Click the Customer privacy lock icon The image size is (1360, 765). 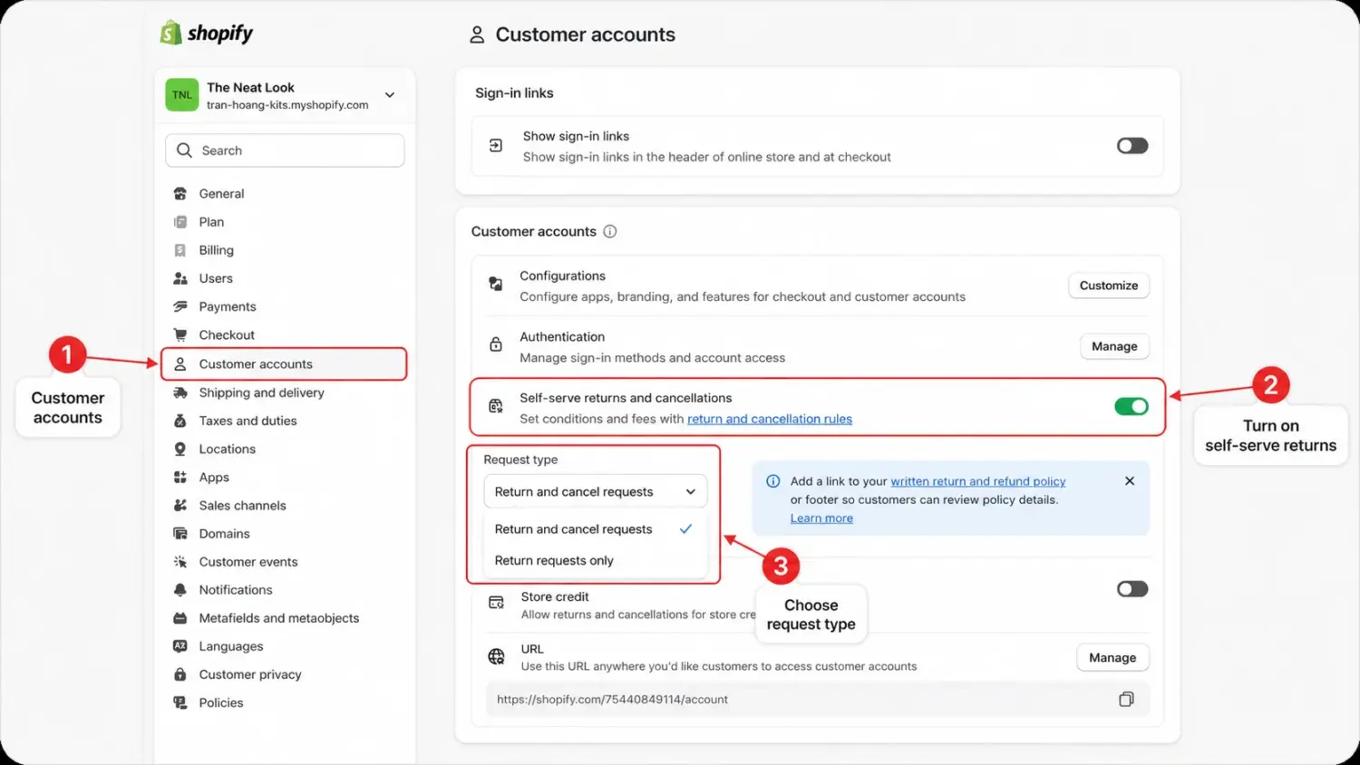[180, 674]
